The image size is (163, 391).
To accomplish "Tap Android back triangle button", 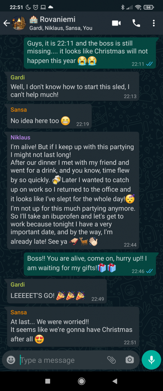I will [x=115, y=381].
